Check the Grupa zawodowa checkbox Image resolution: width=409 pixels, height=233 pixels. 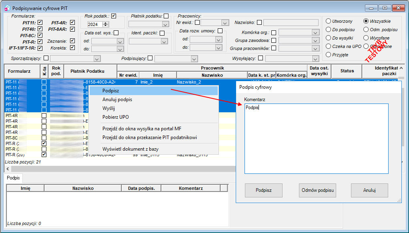[x=274, y=40]
